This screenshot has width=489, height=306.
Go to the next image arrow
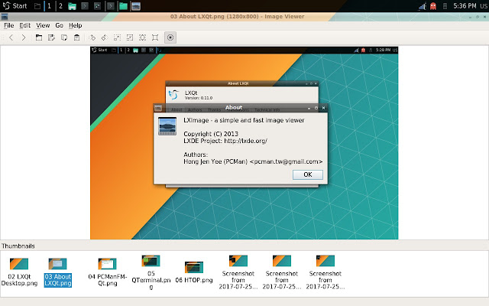pyautogui.click(x=24, y=37)
